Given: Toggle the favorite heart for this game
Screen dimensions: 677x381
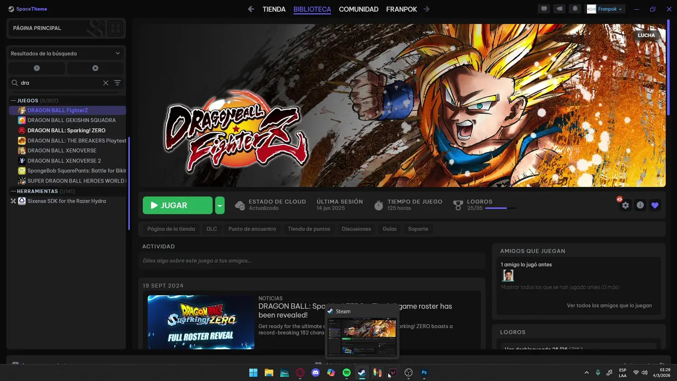Looking at the screenshot, I should 655,205.
